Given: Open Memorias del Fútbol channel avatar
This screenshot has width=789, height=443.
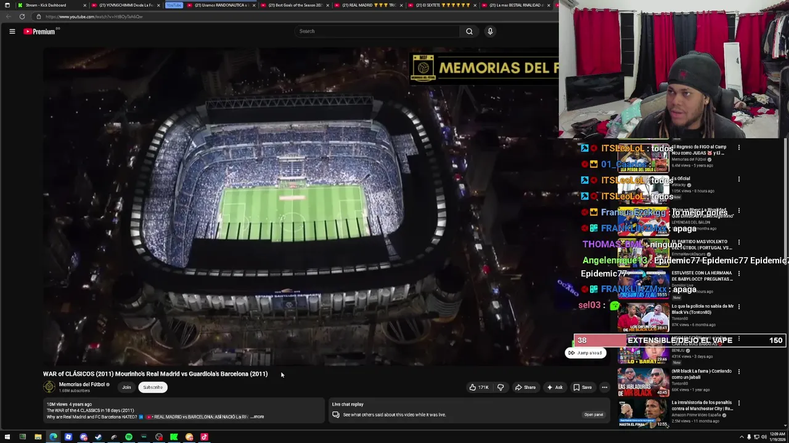Looking at the screenshot, I should 49,387.
